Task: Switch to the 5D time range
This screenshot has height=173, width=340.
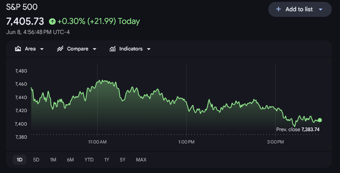Action: point(36,160)
